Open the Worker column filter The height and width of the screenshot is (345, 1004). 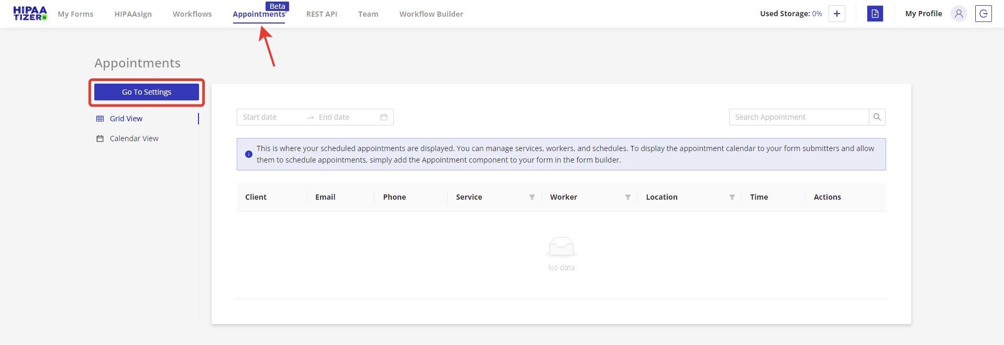coord(627,197)
